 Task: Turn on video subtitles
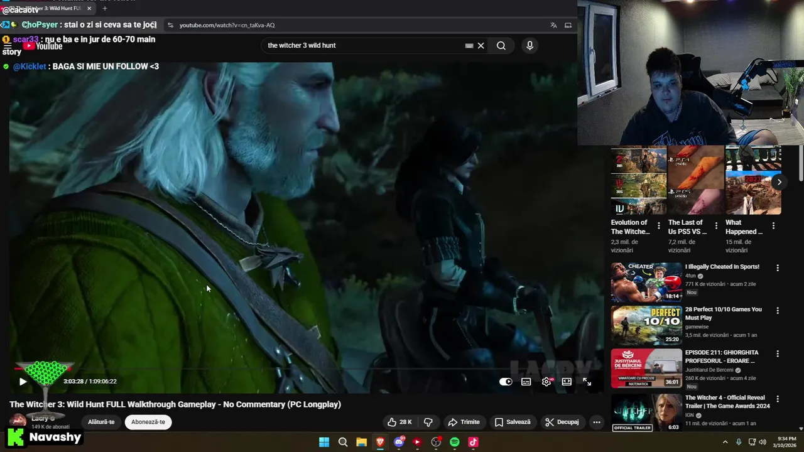(526, 382)
